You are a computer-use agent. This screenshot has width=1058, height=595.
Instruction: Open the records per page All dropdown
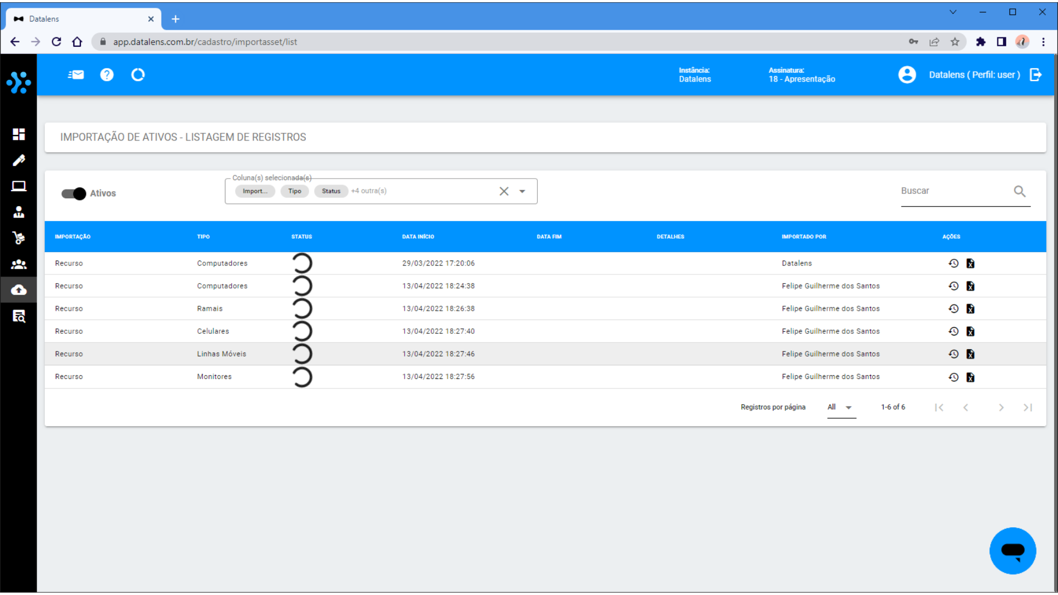(x=841, y=407)
